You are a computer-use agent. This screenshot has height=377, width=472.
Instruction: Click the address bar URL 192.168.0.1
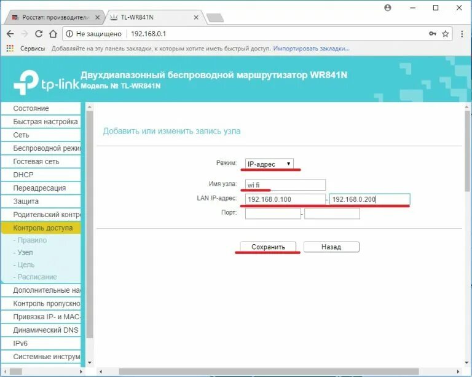[148, 34]
